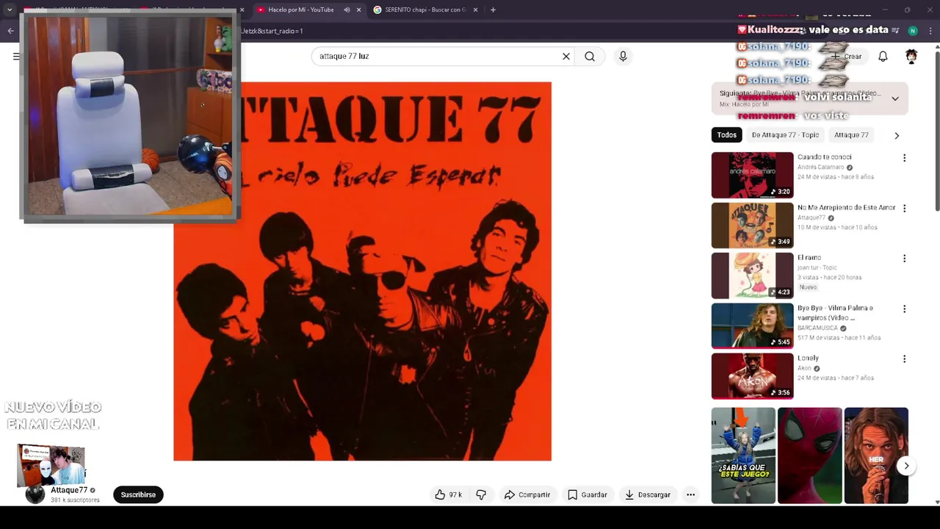This screenshot has height=529, width=940.
Task: Open the HER short thumbnail
Action: (x=876, y=456)
